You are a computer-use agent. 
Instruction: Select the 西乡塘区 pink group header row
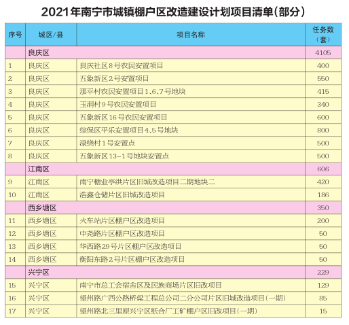173,207
